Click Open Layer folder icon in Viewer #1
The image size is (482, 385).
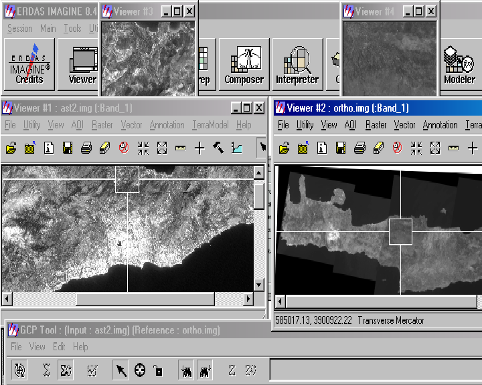click(11, 148)
